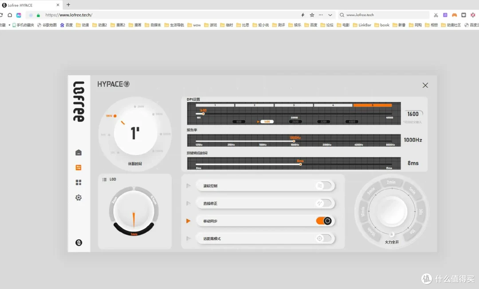Select the performance sliders sidebar icon
This screenshot has width=479, height=289.
pos(79,167)
